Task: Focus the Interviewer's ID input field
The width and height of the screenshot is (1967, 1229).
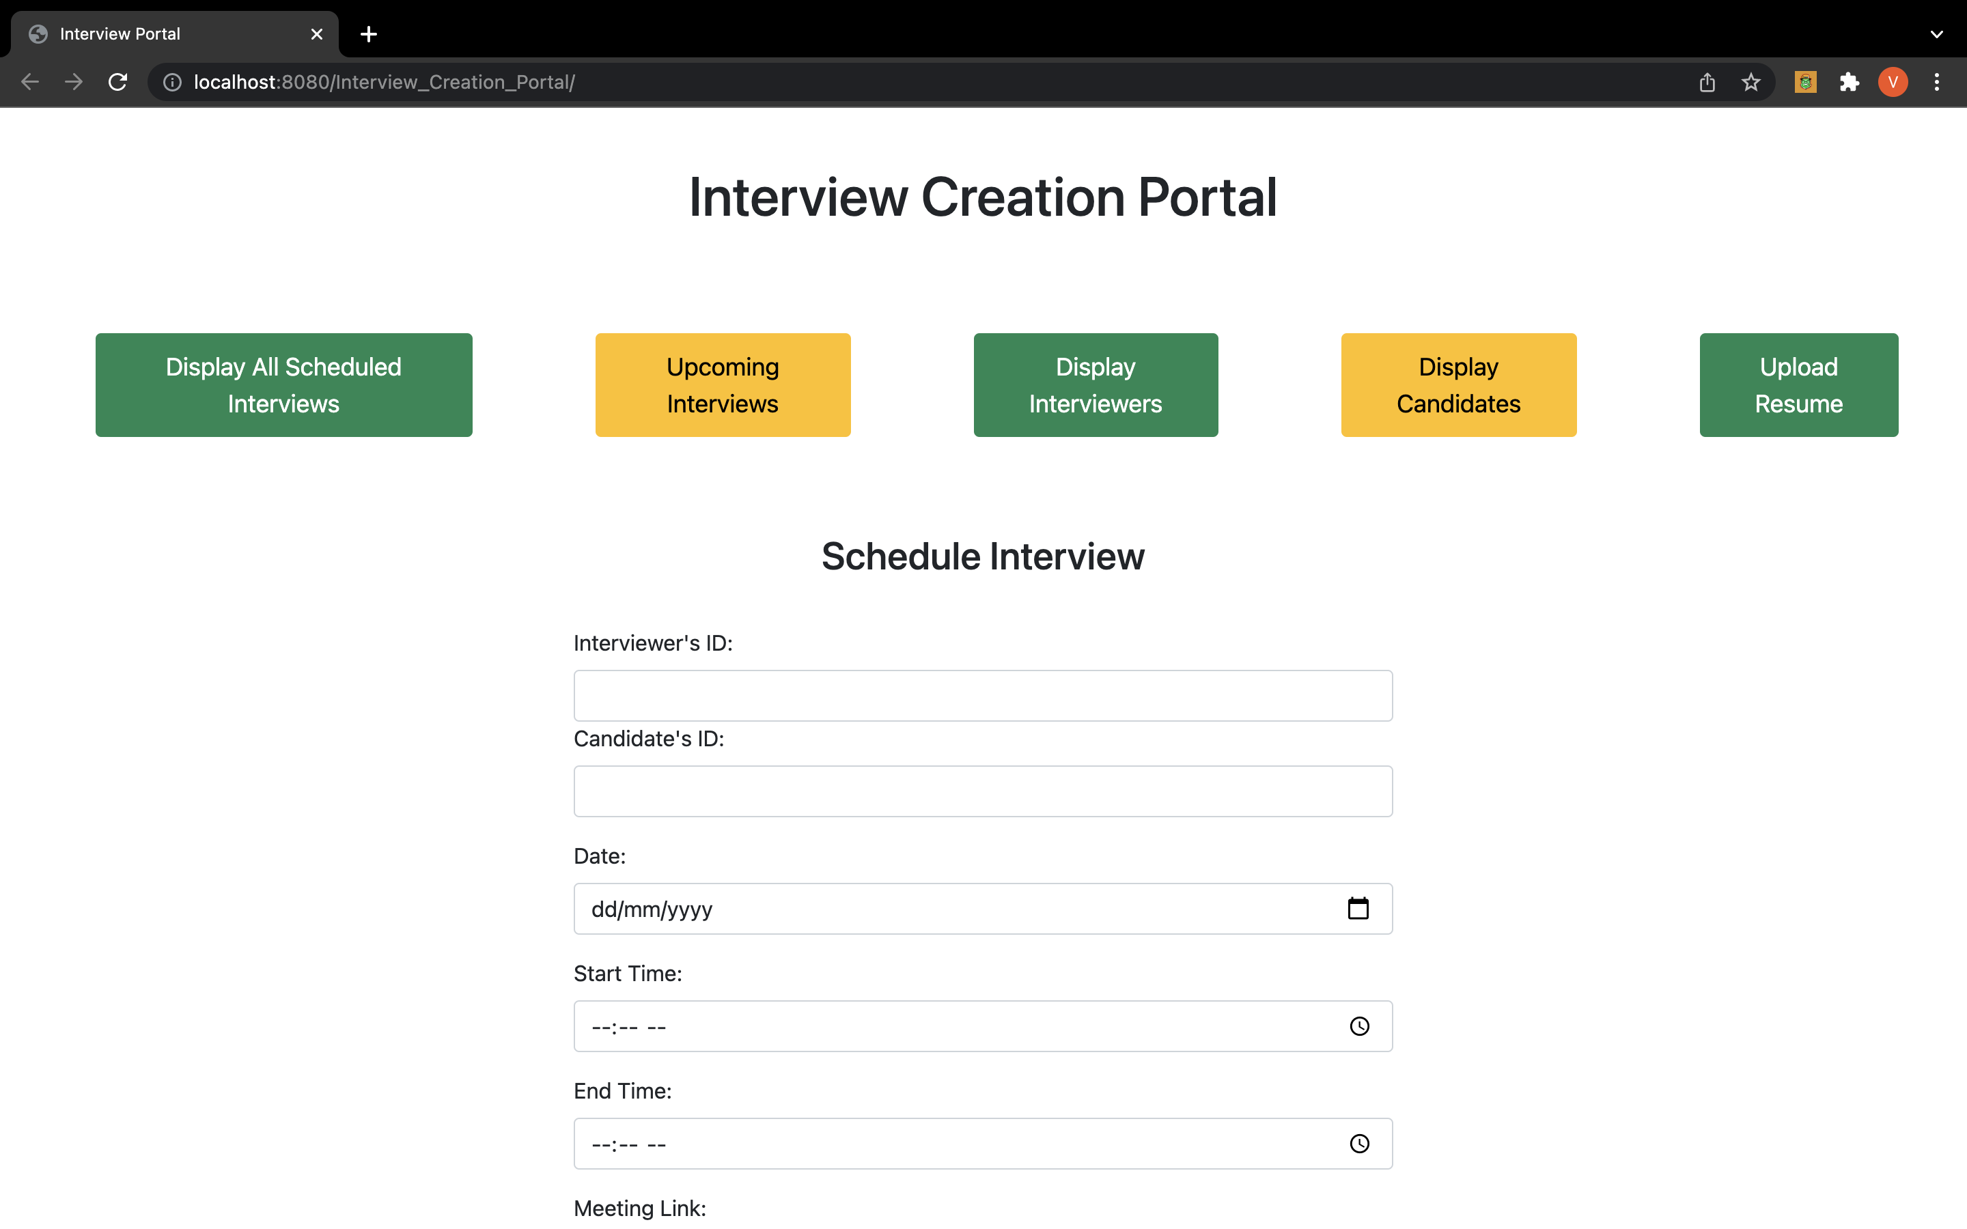Action: coord(983,696)
